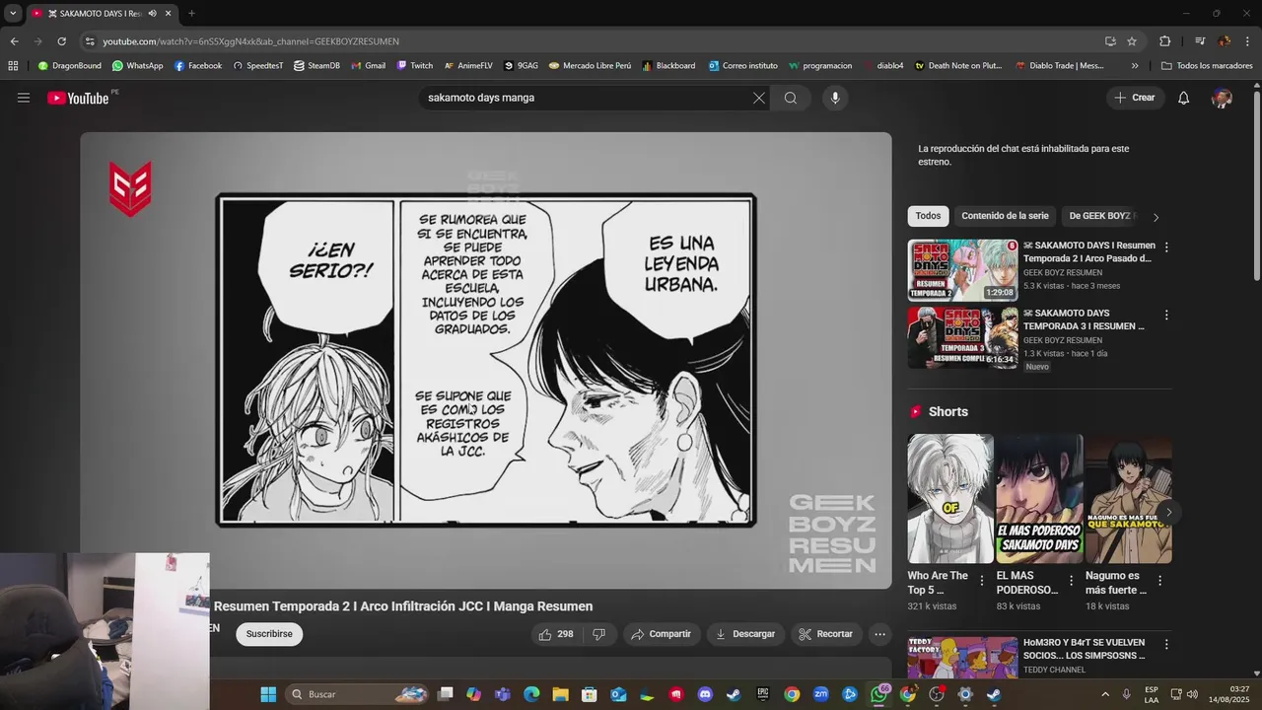Open Discord from the taskbar
Image resolution: width=1262 pixels, height=710 pixels.
tap(705, 694)
